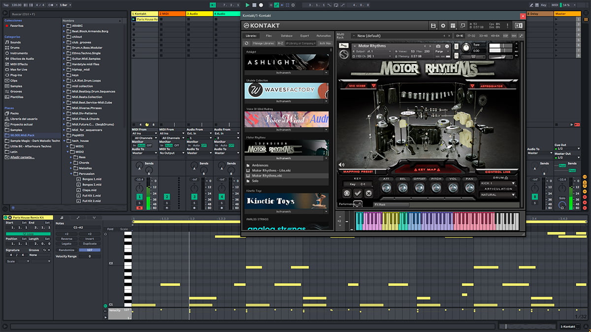The width and height of the screenshot is (591, 332).
Task: Open Ashlight Instruments dropdown arrow
Action: pos(326,73)
